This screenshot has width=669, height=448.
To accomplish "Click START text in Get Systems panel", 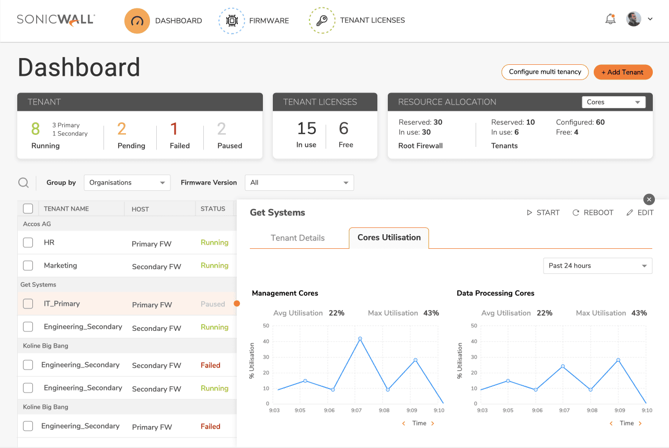I will (x=548, y=213).
